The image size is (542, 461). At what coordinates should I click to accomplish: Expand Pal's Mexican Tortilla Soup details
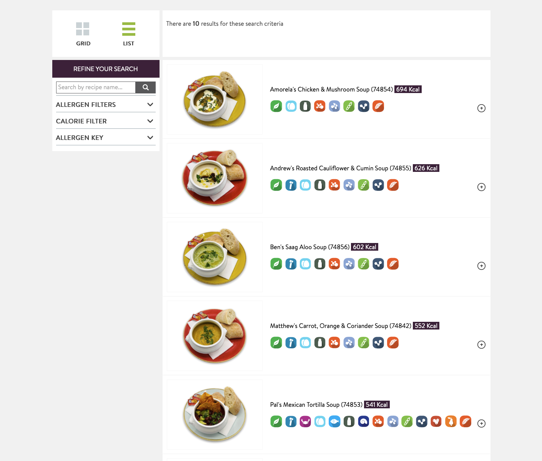pos(481,424)
